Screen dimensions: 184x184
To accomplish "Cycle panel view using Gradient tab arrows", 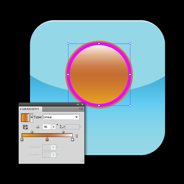I will [x=21, y=109].
